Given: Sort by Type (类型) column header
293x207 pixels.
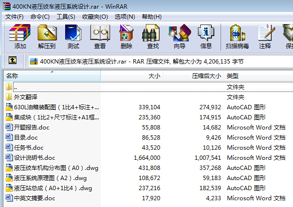Looking at the screenshot, I should click(x=258, y=76).
